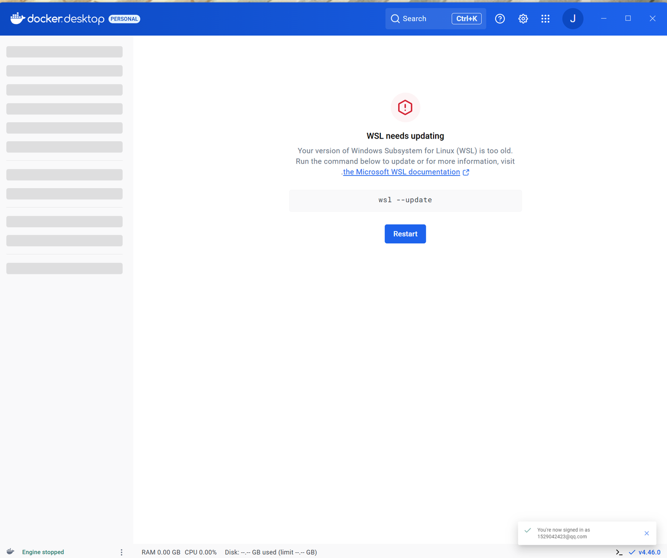Dismiss the signed-in notification toast
The height and width of the screenshot is (558, 667).
coord(647,533)
